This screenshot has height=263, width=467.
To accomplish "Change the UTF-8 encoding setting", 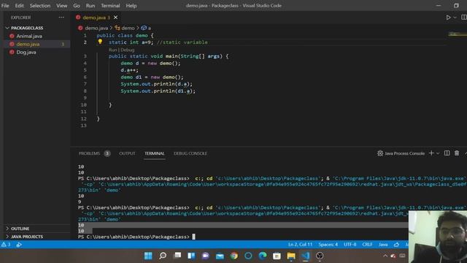I will 350,245.
